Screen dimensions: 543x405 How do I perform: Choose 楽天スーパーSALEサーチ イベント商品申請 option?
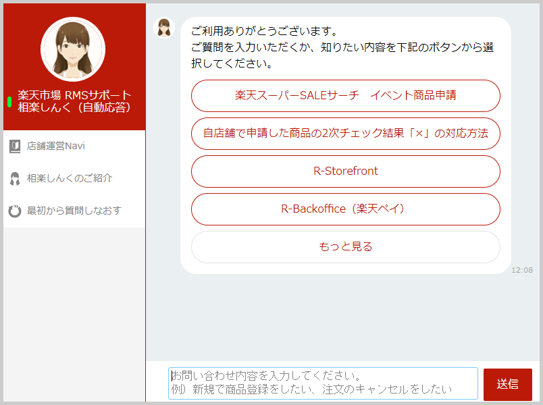(x=345, y=96)
